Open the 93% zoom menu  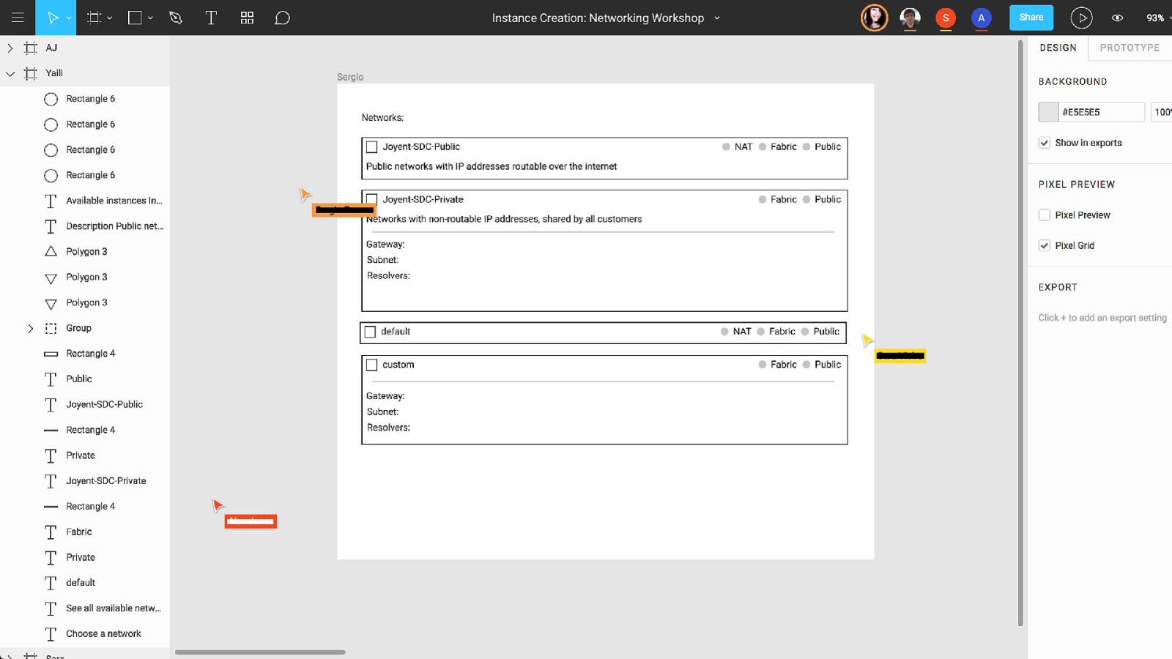click(1158, 18)
